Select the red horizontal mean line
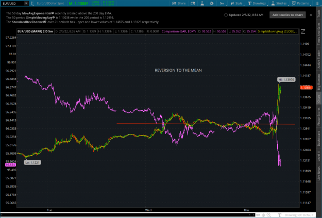The image size is (322, 218). [206, 124]
